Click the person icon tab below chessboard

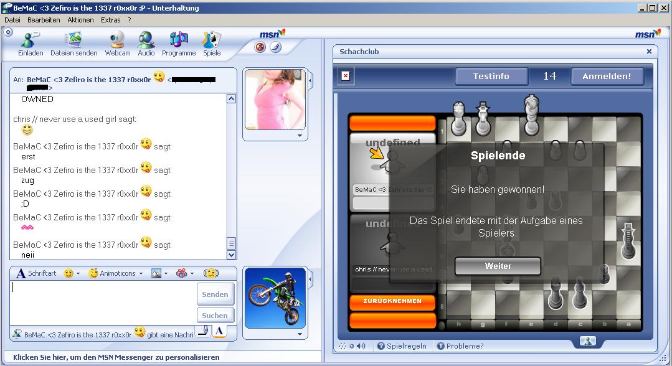587,340
